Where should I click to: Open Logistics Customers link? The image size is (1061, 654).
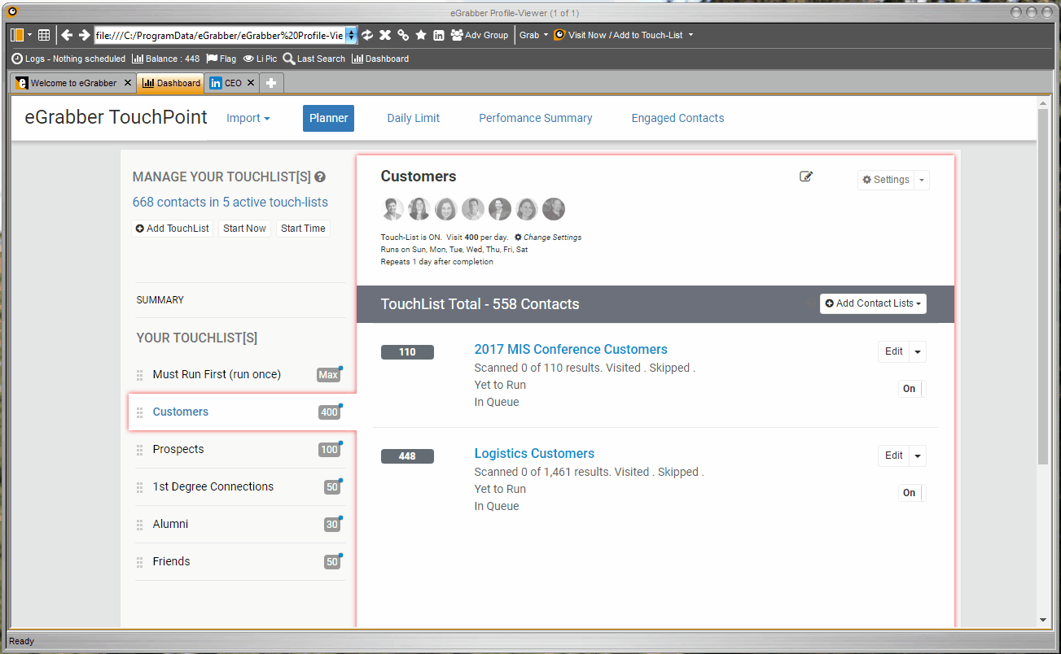[x=534, y=453]
